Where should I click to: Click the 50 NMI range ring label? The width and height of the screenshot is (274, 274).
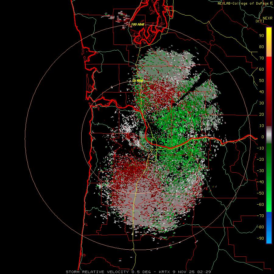138,81
